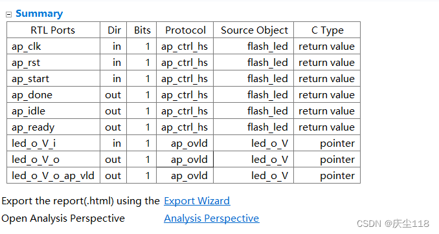Collapse the Summary section
The height and width of the screenshot is (234, 439).
pyautogui.click(x=9, y=14)
